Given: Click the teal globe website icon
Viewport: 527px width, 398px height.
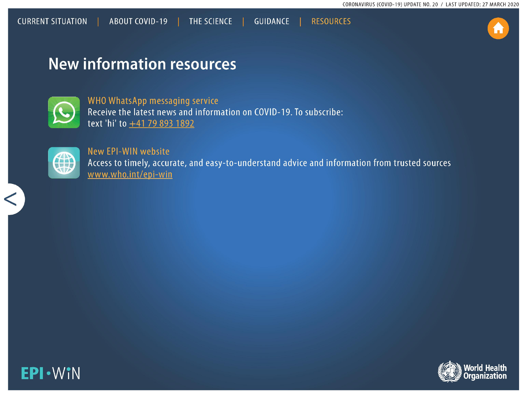Looking at the screenshot, I should click(64, 163).
